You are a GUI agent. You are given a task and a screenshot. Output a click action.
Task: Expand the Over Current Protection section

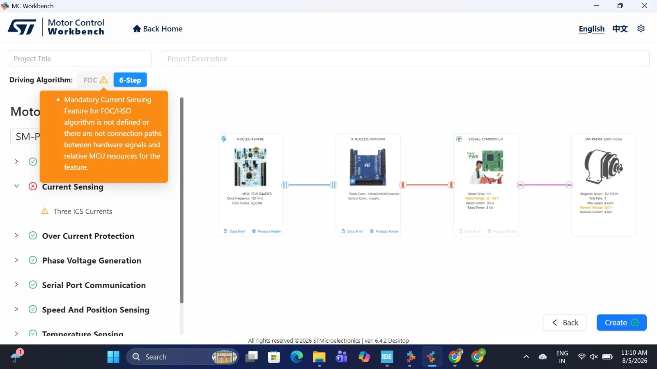(x=16, y=235)
